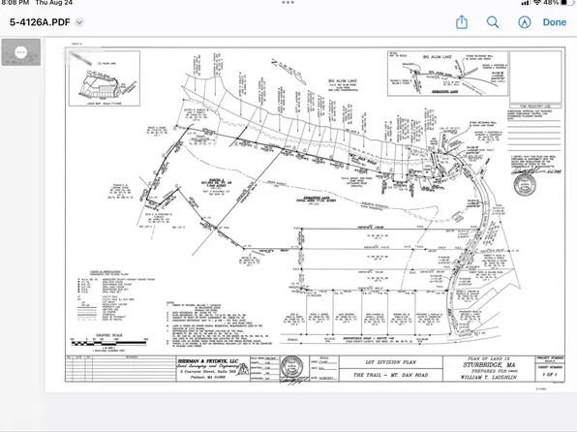Tap the three-dot multitasking control at top
Screen dimensions: 577x432
coord(288,2)
